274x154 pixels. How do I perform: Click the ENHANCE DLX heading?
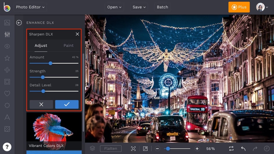[40, 23]
